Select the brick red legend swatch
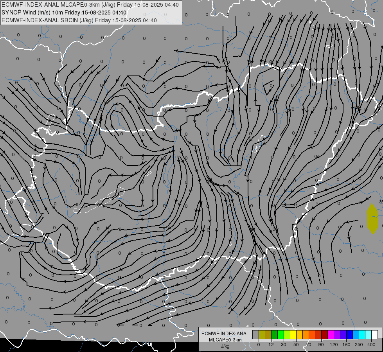The width and height of the screenshot is (383, 352). pos(318,334)
